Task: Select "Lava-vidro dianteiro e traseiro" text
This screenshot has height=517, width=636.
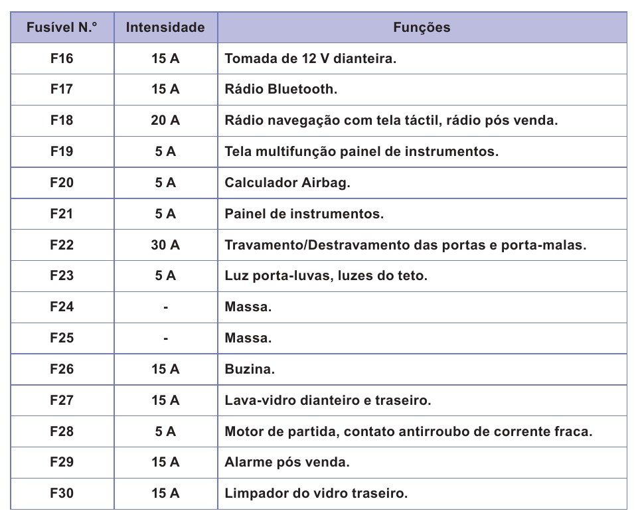Action: coord(328,400)
